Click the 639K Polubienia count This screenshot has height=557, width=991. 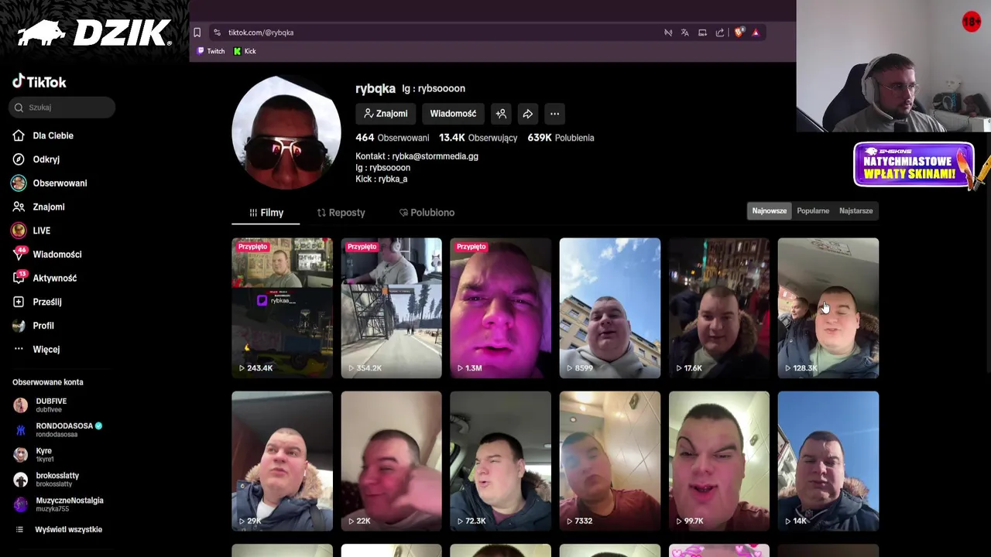[561, 138]
